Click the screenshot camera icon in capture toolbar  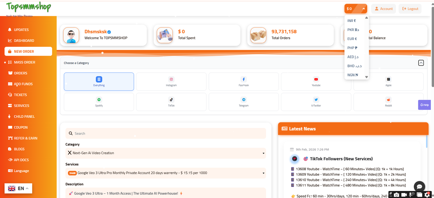(x=397, y=195)
